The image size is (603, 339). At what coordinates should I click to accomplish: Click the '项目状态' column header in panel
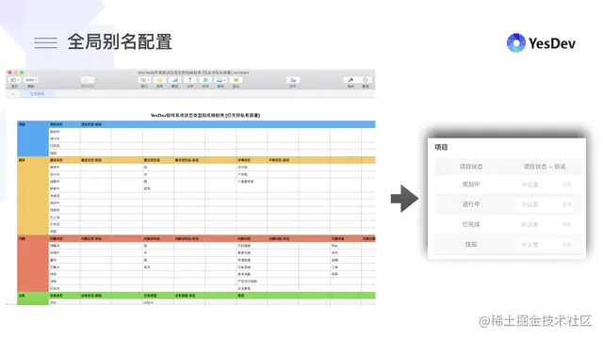(471, 167)
